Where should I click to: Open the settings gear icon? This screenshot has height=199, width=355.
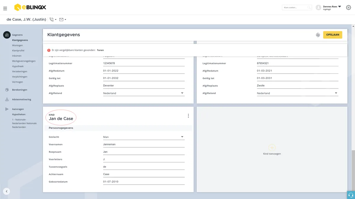click(348, 7)
